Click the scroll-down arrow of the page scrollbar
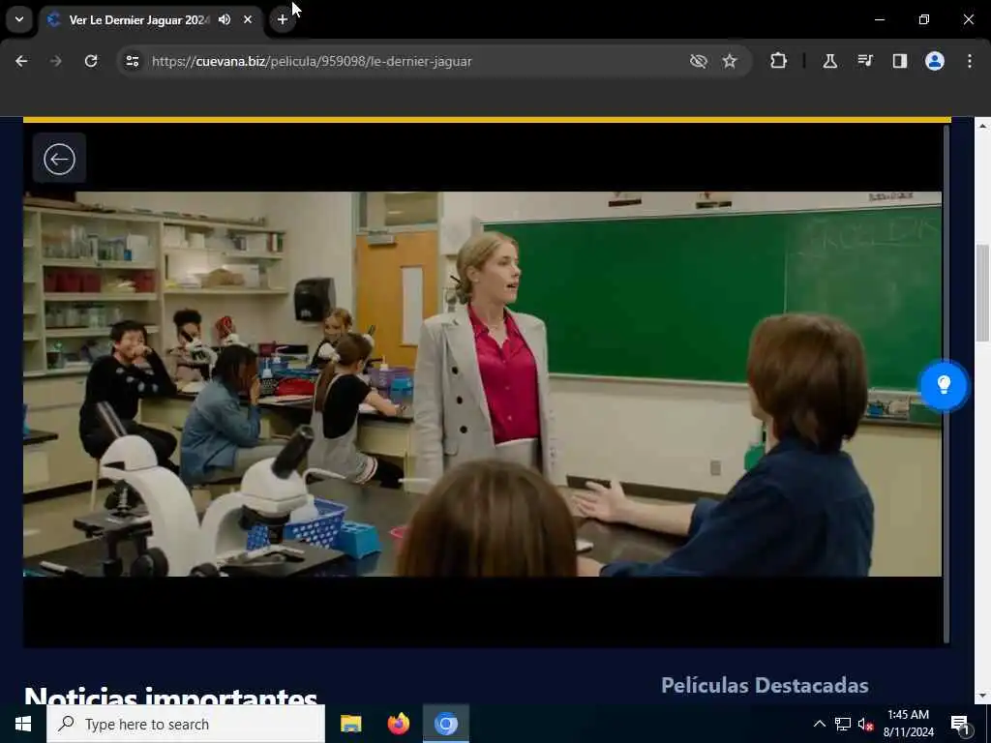This screenshot has height=743, width=991. [982, 696]
